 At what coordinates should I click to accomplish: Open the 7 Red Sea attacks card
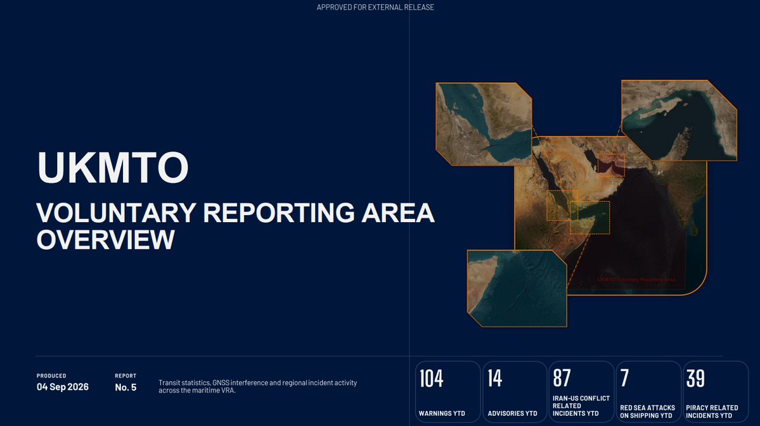point(648,392)
